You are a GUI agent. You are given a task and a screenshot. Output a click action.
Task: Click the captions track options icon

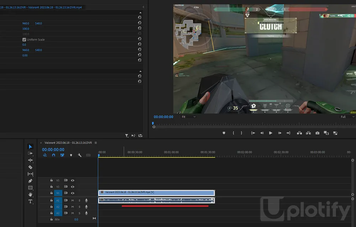pyautogui.click(x=88, y=155)
